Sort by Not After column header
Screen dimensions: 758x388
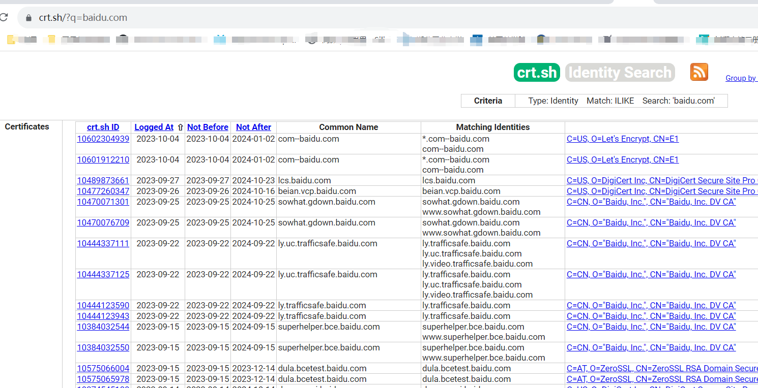253,127
